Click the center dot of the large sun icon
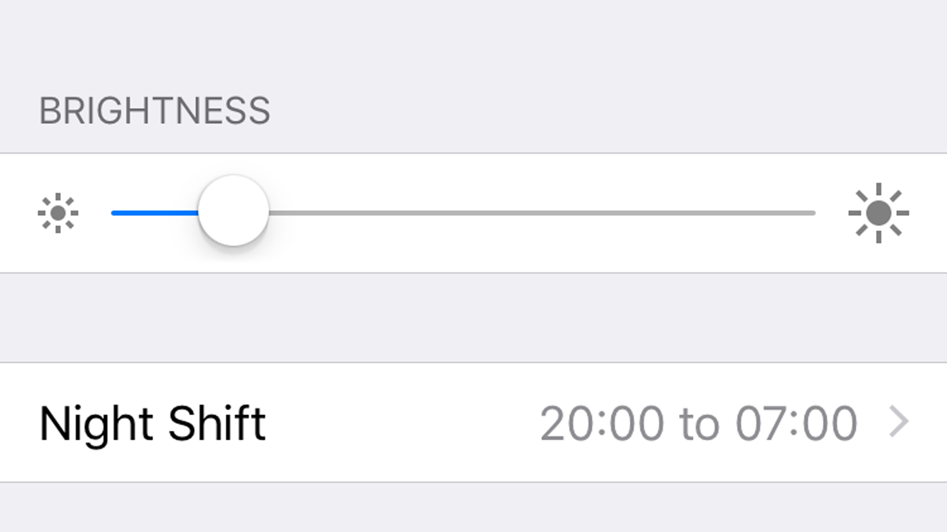This screenshot has width=947, height=532. [878, 213]
